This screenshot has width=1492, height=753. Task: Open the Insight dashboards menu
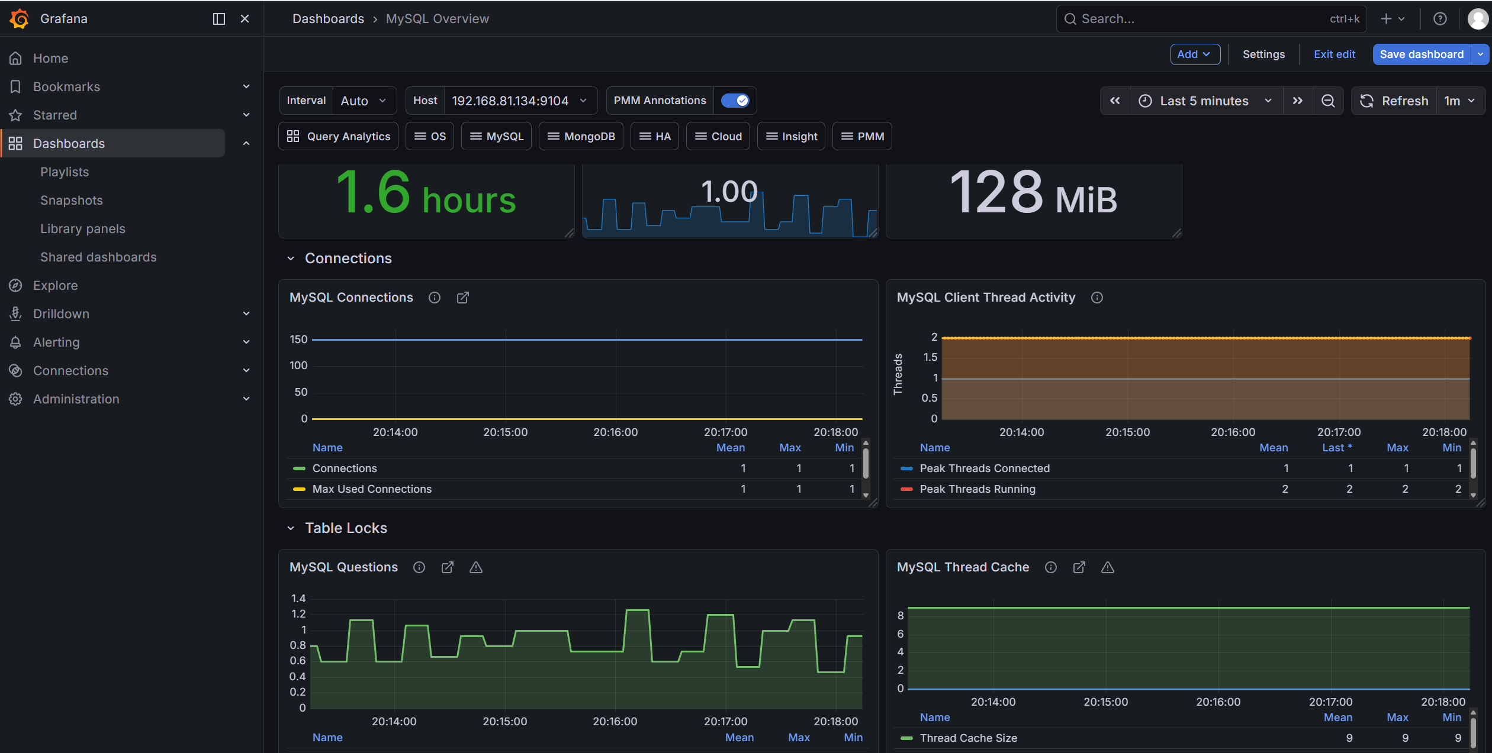click(792, 136)
